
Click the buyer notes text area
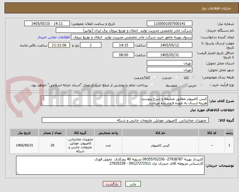click(x=110, y=165)
